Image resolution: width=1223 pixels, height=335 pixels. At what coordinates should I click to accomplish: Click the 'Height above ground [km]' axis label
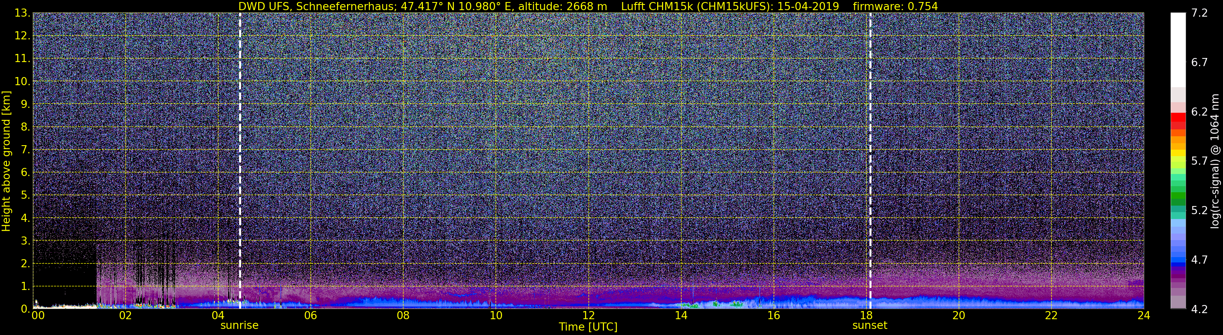(x=6, y=161)
